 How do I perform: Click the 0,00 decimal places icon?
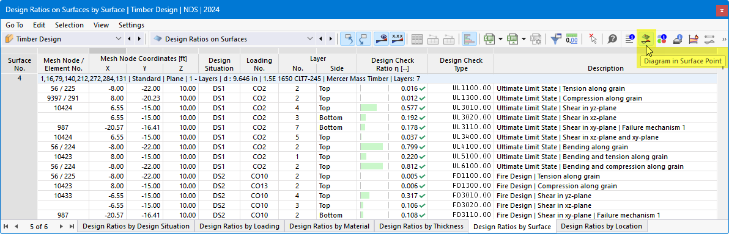tap(571, 39)
